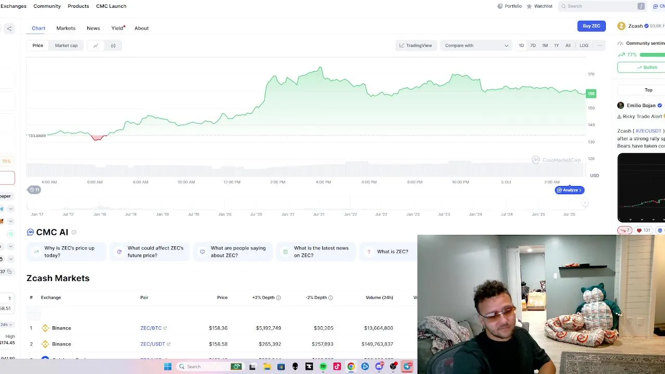Ask What is ZEC question chip

coord(388,252)
